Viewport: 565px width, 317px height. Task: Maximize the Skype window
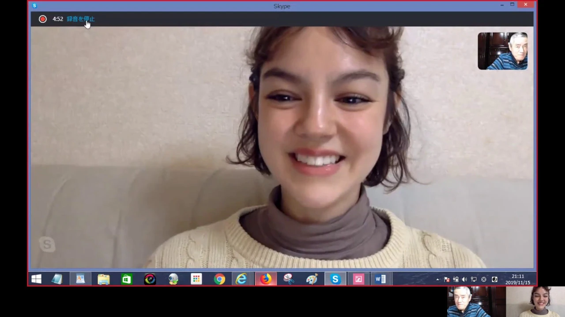(512, 5)
